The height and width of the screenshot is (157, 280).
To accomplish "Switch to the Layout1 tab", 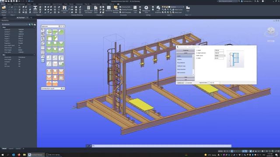I will [x=11, y=148].
